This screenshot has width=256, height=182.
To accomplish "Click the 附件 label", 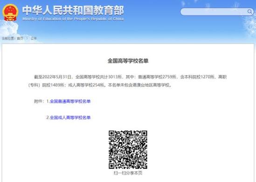I will 38,101.
